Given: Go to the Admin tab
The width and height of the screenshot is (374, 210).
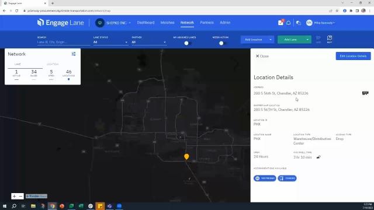Looking at the screenshot, I should click(225, 23).
